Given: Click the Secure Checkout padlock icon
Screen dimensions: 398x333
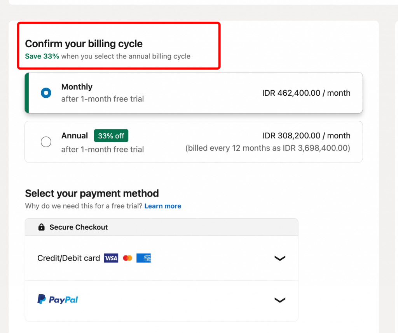Looking at the screenshot, I should point(41,227).
